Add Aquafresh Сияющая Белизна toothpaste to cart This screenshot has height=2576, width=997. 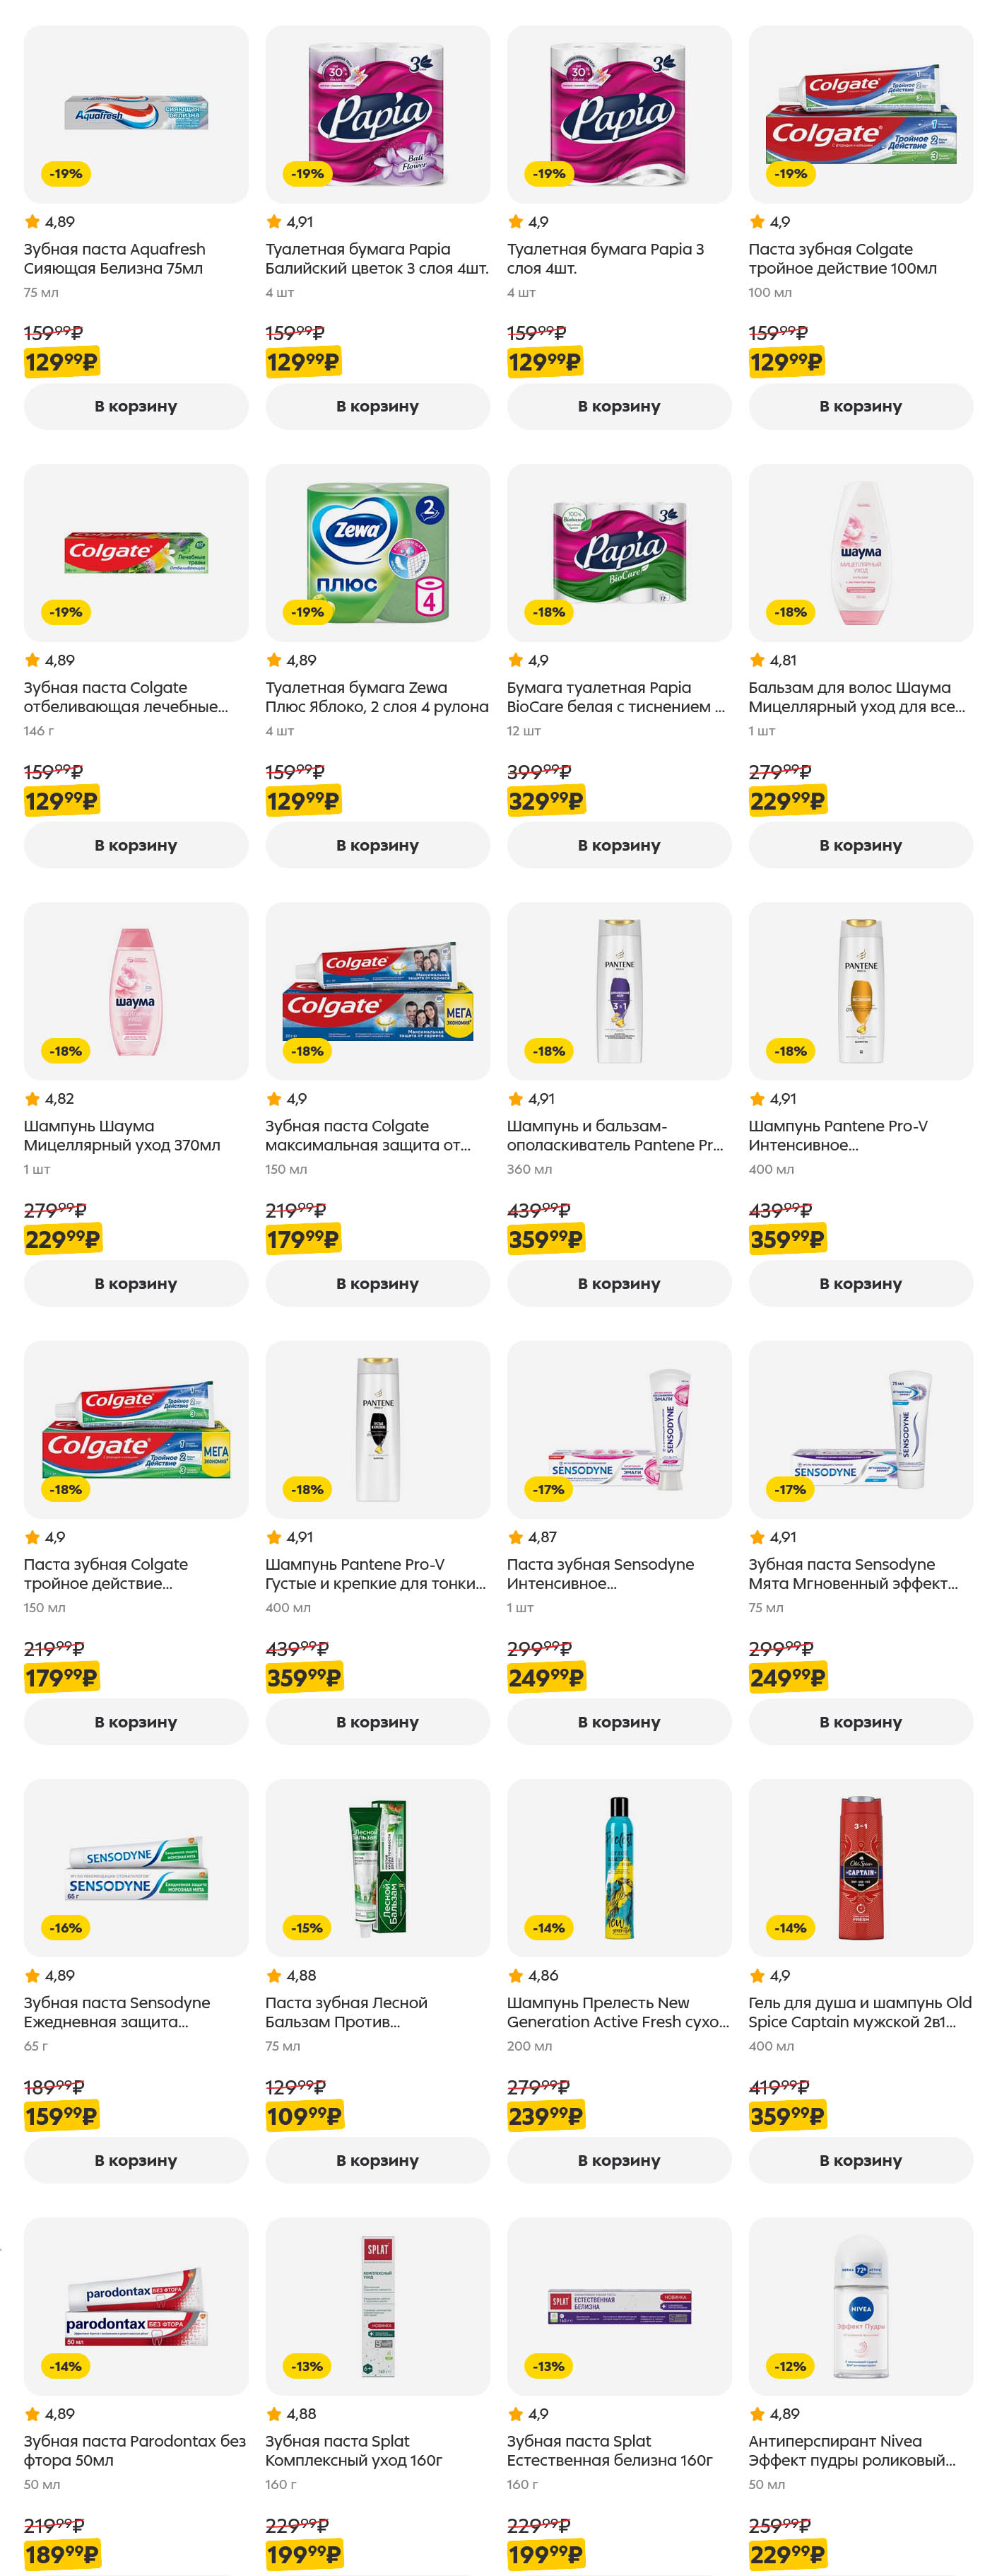136,406
